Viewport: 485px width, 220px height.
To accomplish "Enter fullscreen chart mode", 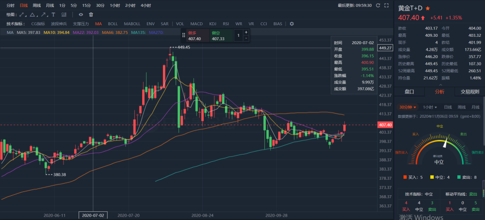I will point(386,5).
